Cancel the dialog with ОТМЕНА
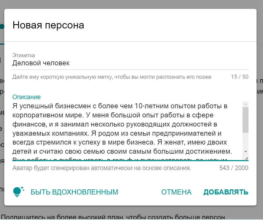The width and height of the screenshot is (263, 220). point(176,192)
